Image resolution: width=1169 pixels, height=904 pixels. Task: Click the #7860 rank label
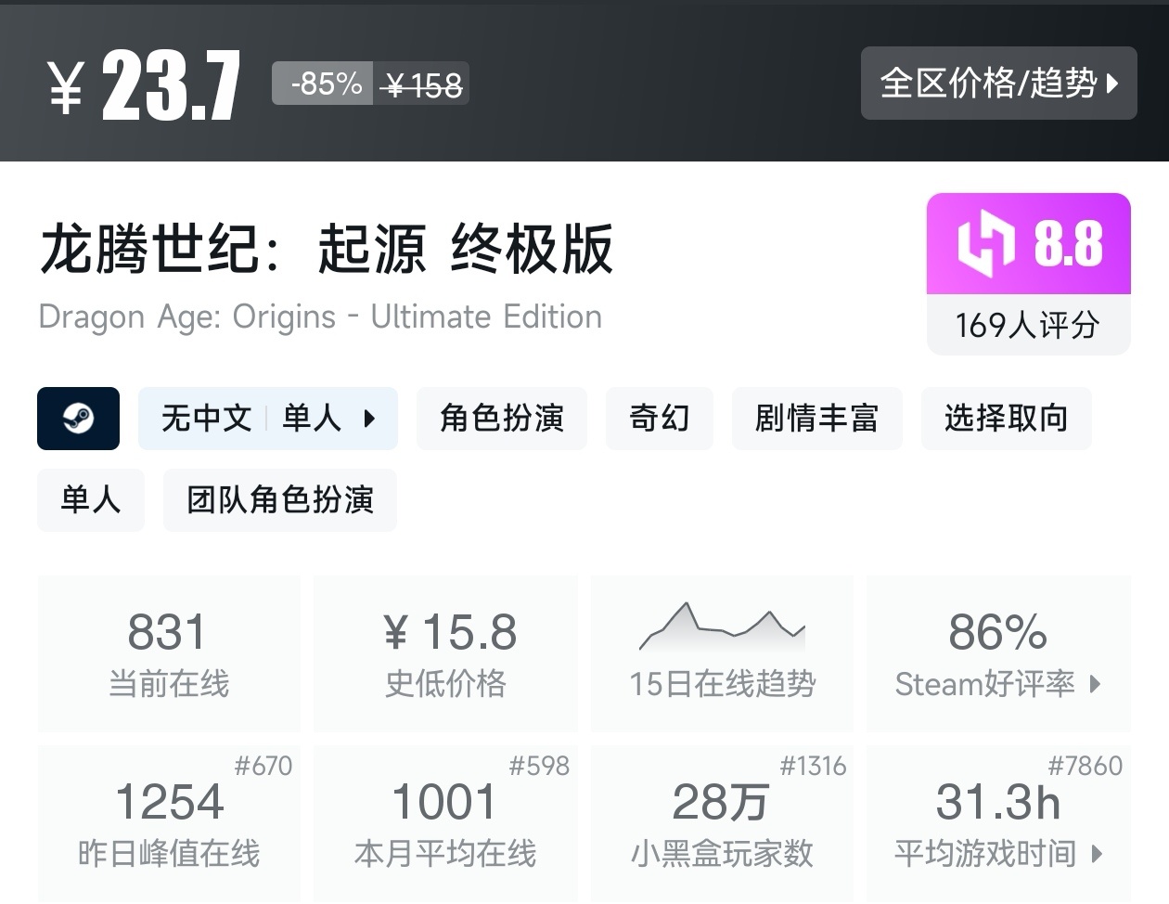click(1085, 766)
